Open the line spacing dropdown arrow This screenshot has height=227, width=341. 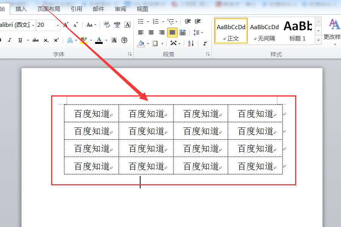coord(202,33)
